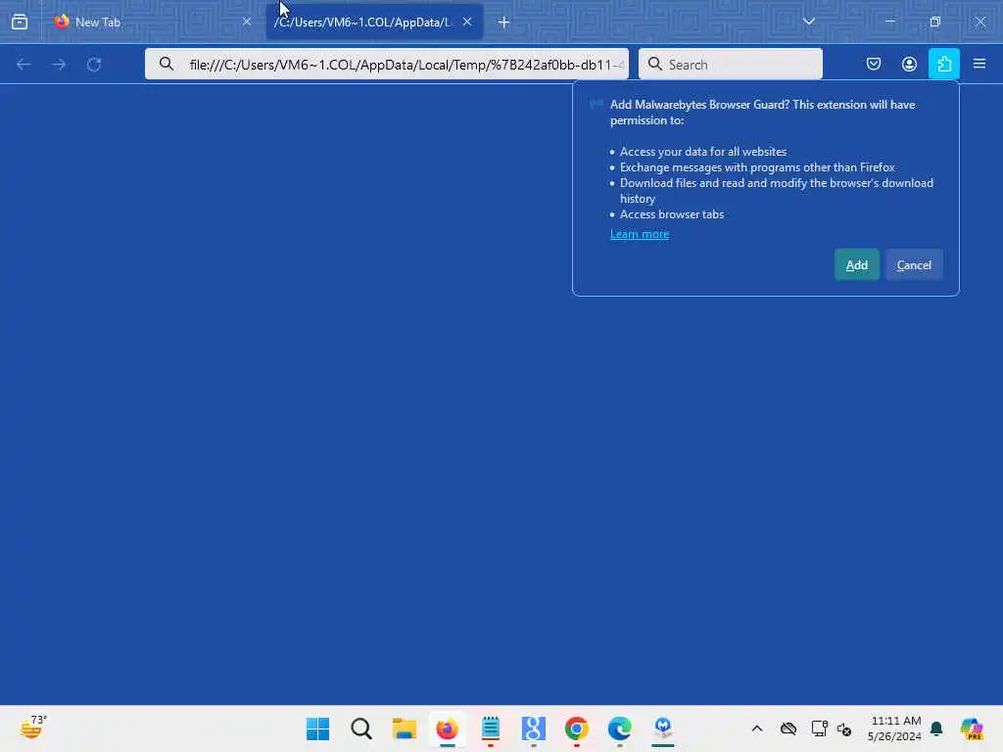Open the Firefox account menu
1003x752 pixels.
click(909, 64)
